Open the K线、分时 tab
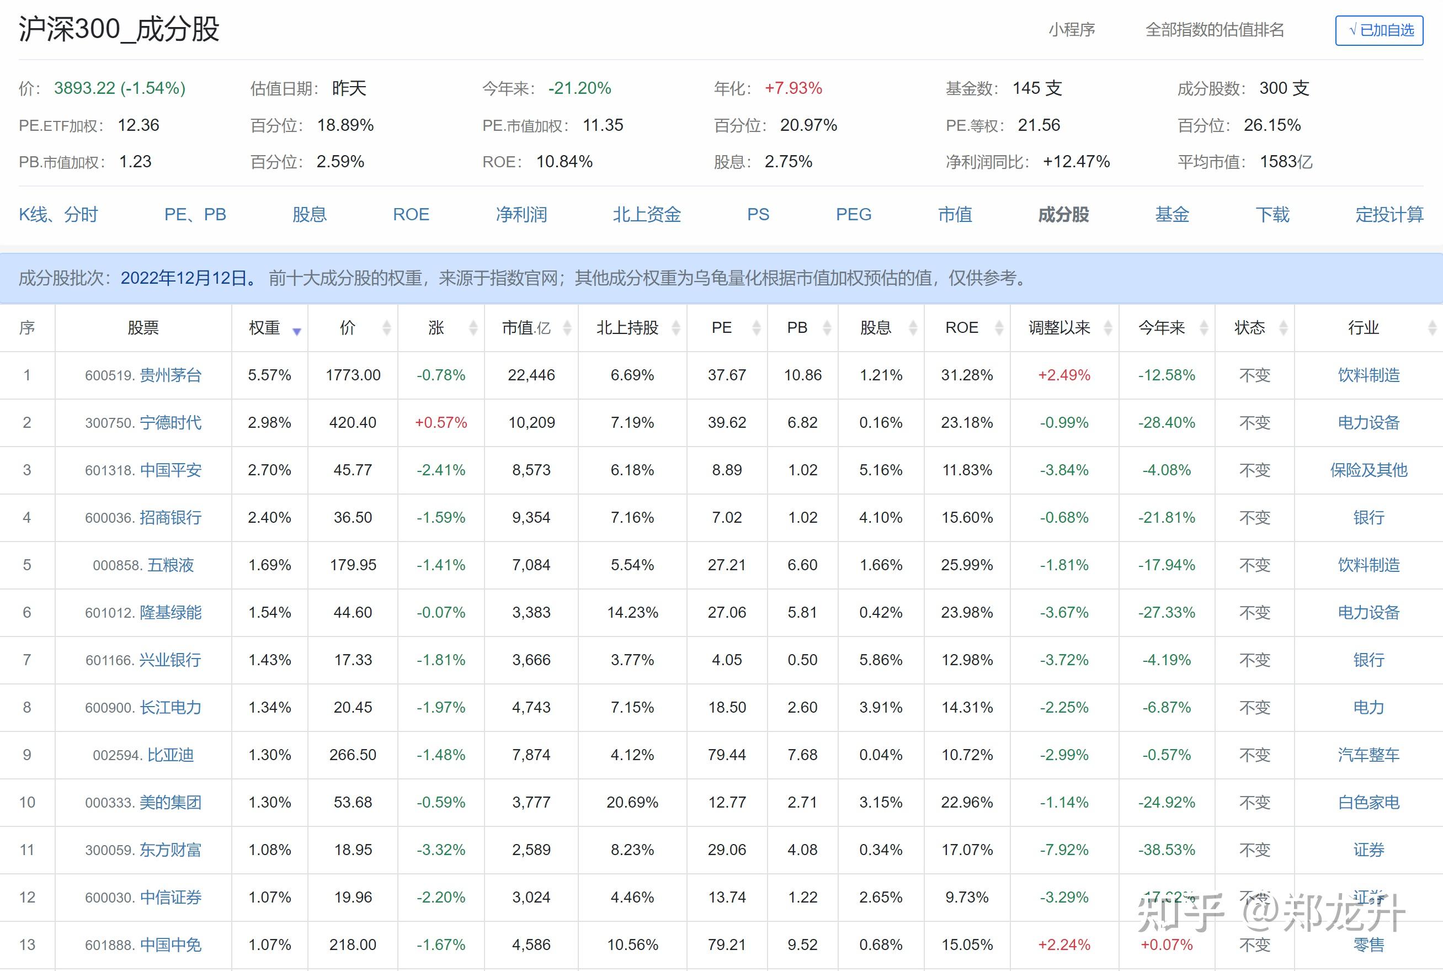1443x971 pixels. (x=58, y=214)
